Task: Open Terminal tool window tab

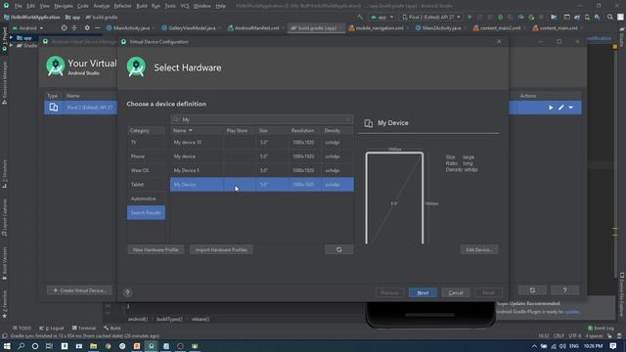Action: (x=84, y=329)
